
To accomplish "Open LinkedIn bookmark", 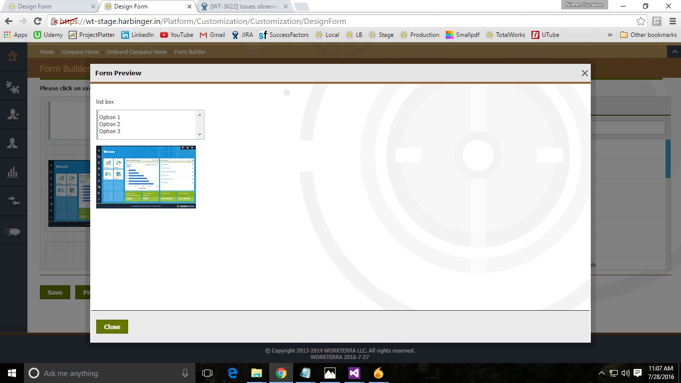I will (138, 35).
